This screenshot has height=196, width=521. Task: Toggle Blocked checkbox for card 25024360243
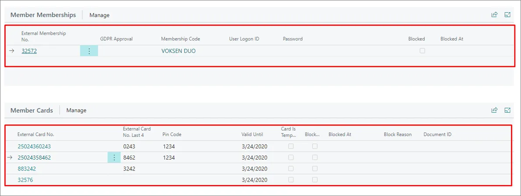(x=314, y=146)
